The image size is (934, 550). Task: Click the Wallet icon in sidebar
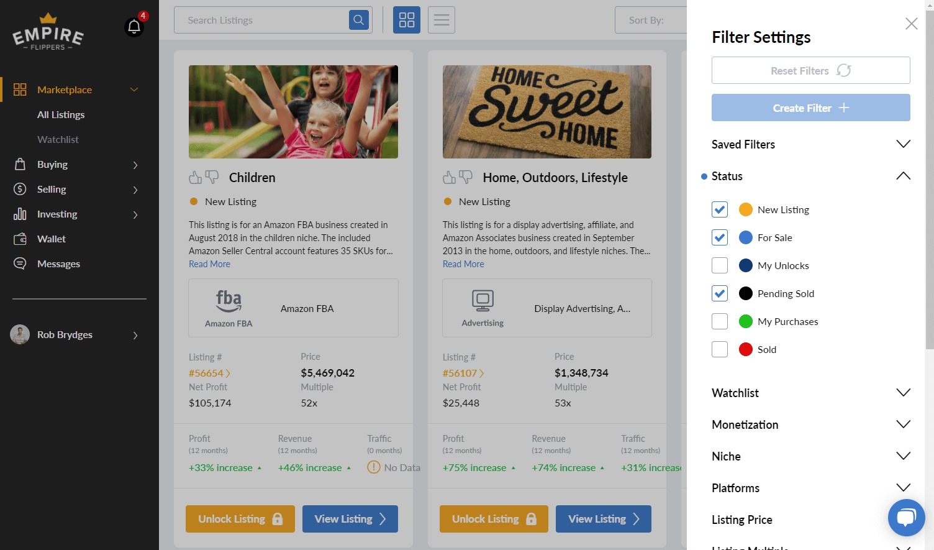pos(20,239)
